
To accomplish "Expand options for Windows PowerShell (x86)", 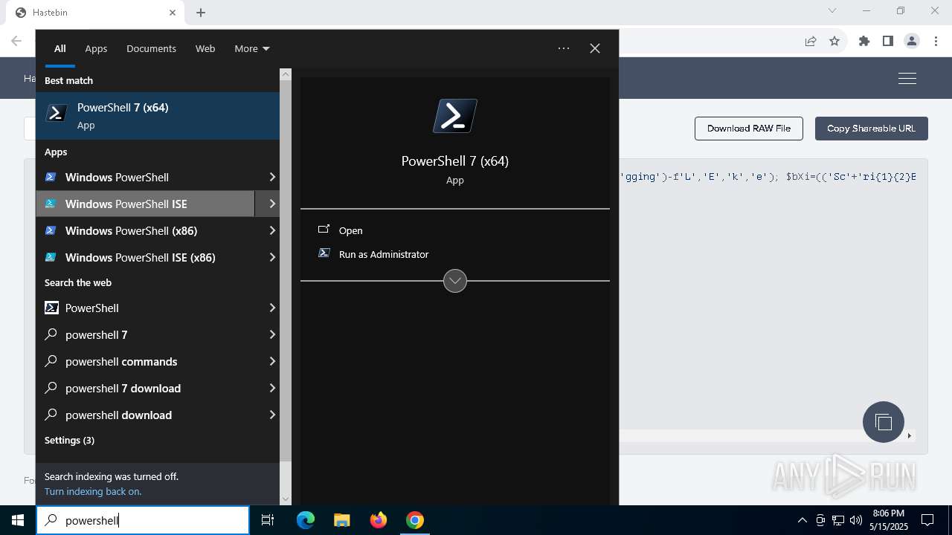I will (x=272, y=230).
